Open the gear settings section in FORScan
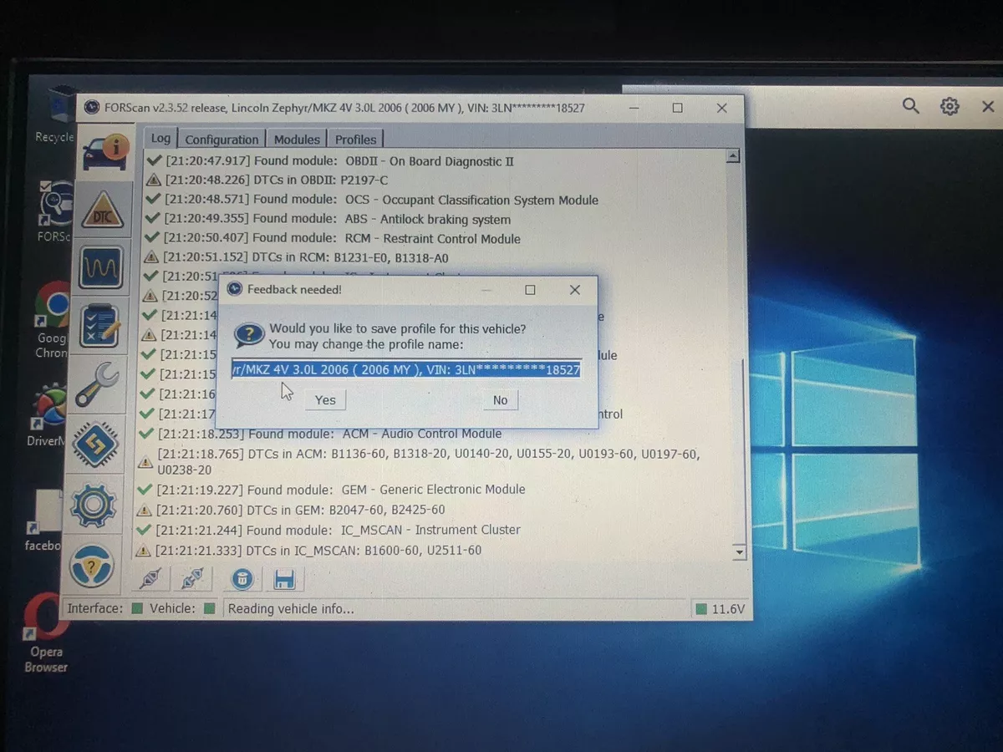The height and width of the screenshot is (752, 1003). [93, 506]
